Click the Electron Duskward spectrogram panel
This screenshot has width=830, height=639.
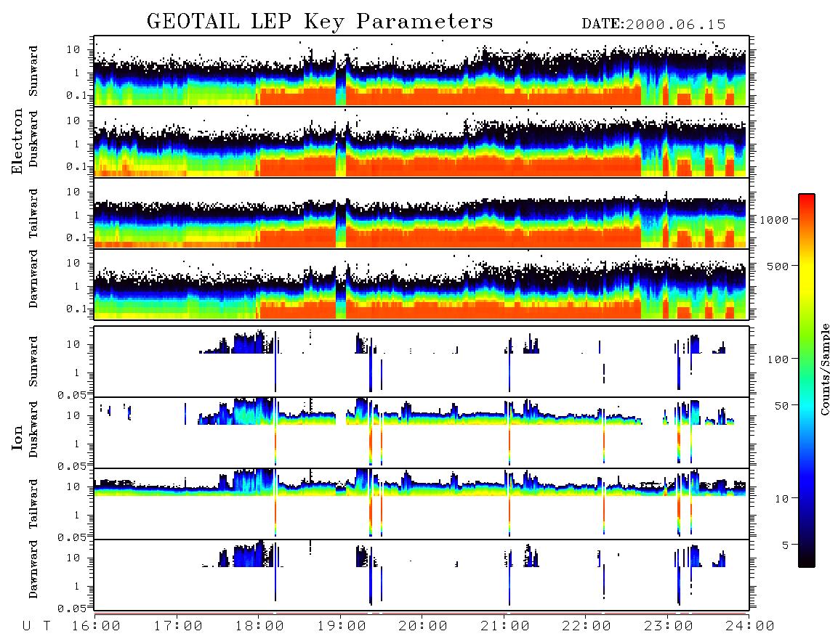(x=422, y=142)
